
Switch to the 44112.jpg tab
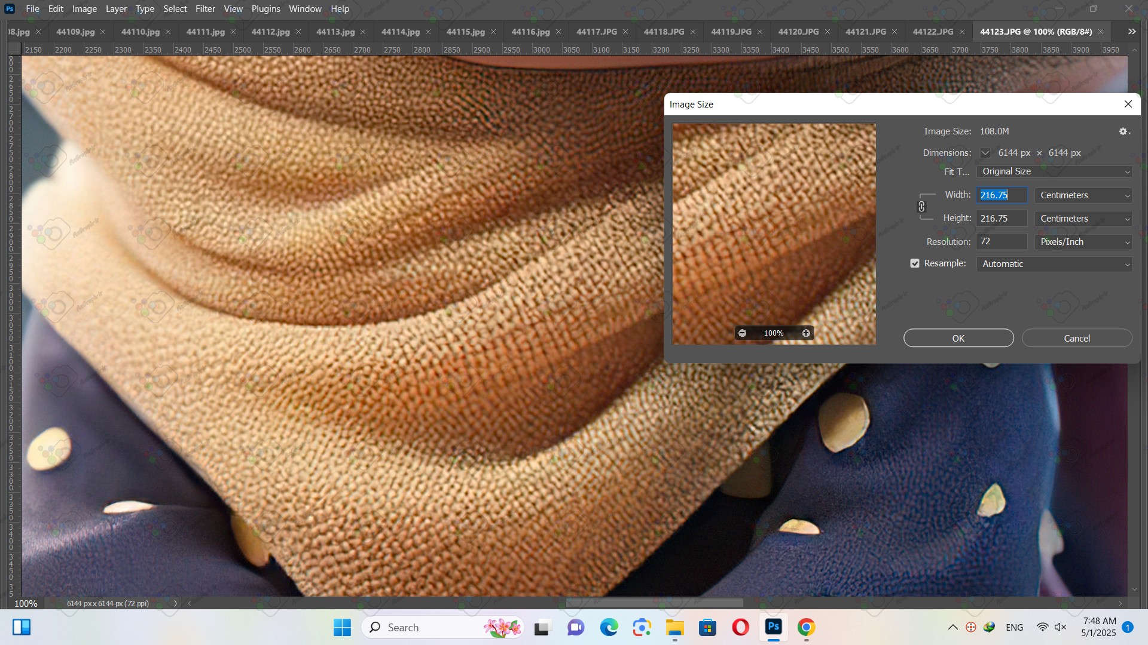tap(270, 32)
